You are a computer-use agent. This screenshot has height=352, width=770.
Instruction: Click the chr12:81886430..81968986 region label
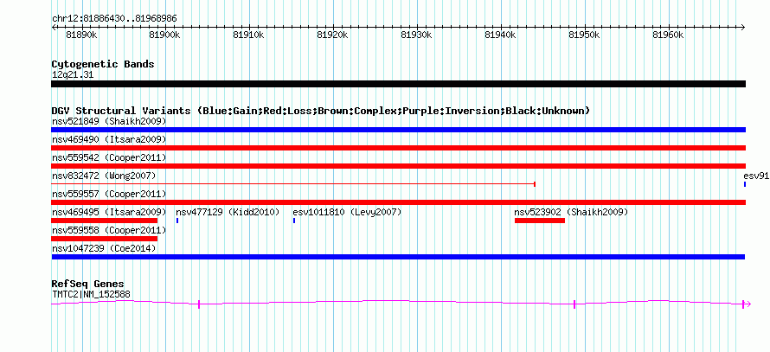(114, 19)
